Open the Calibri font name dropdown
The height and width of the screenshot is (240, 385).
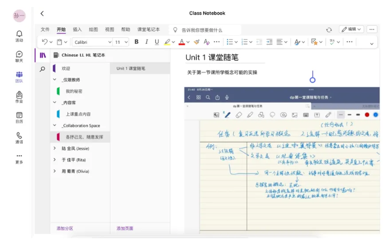tap(92, 42)
